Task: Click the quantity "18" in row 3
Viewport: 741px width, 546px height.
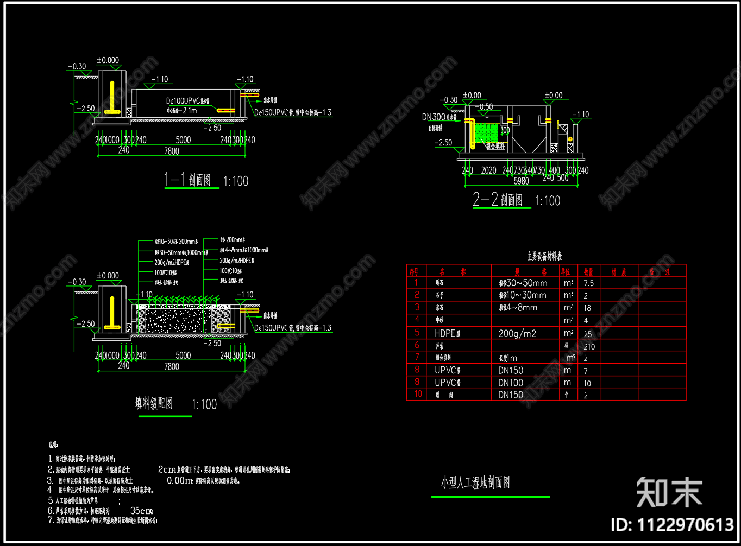Action: coord(588,308)
